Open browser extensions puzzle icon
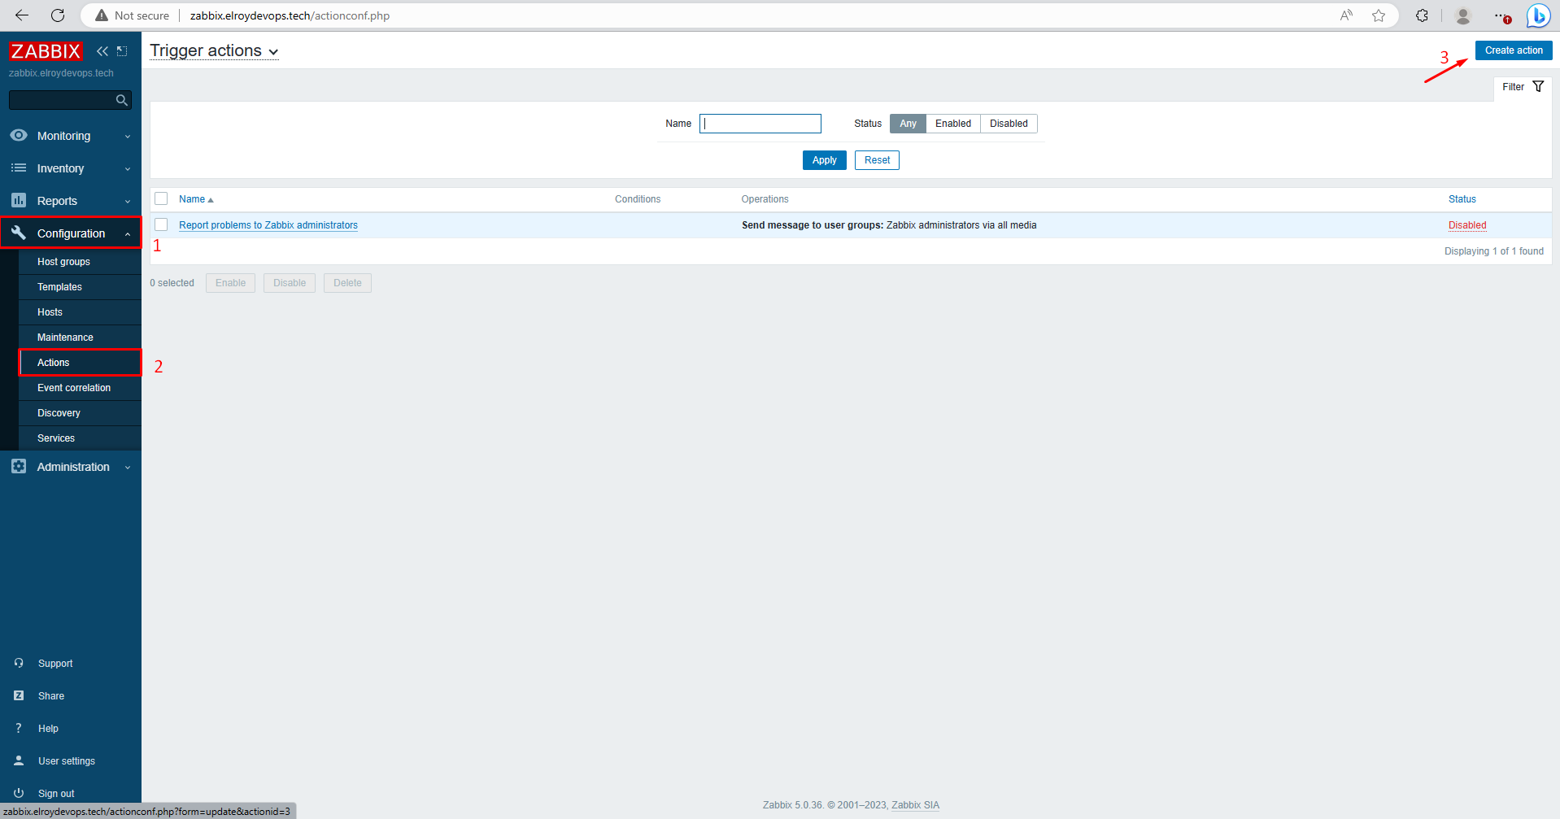This screenshot has width=1560, height=819. click(1422, 15)
